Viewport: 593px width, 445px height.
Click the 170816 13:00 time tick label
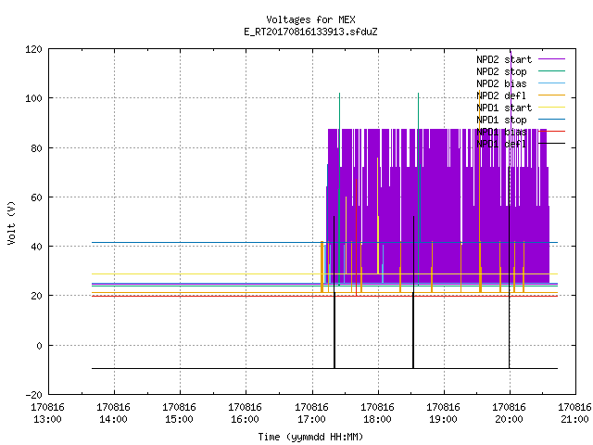pos(47,413)
